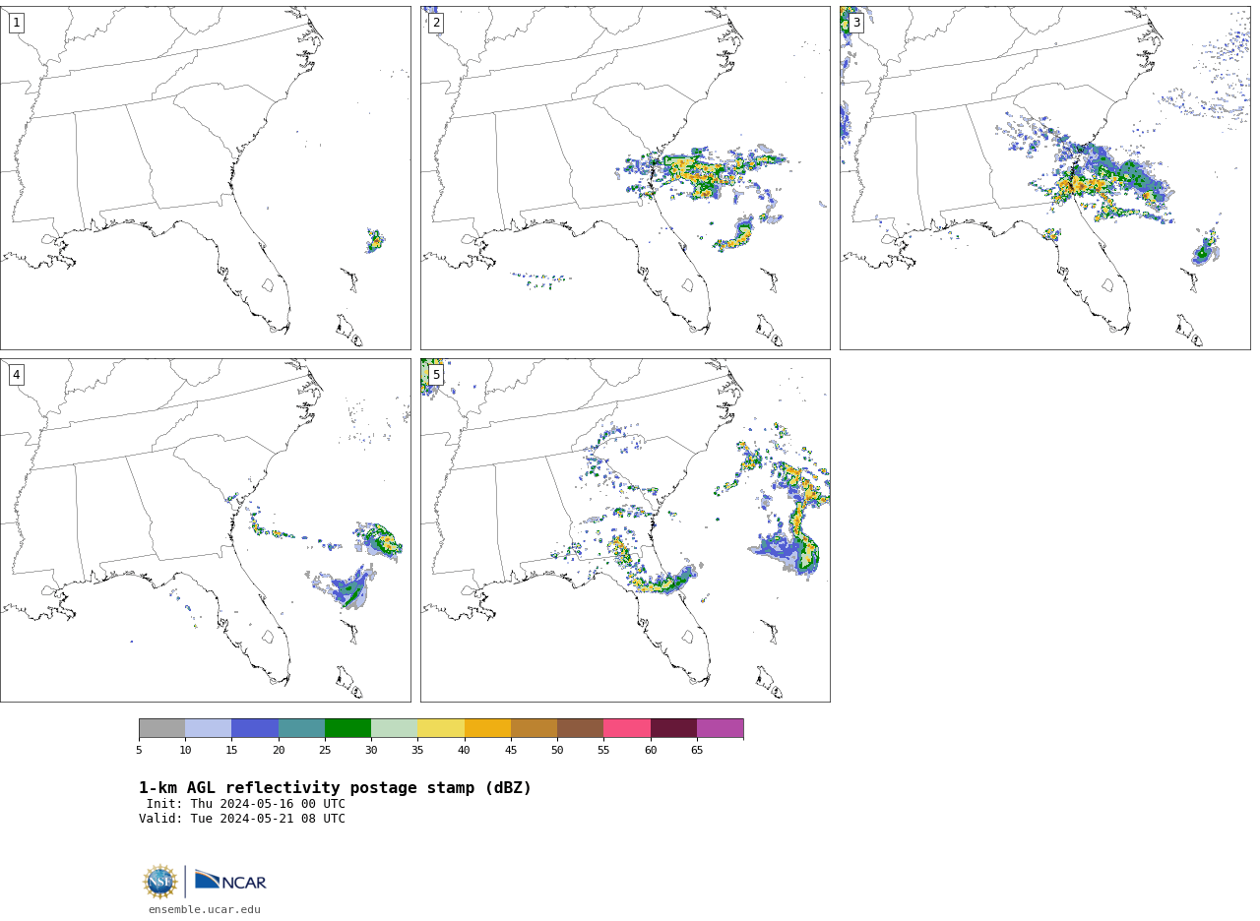Click the pink 55-60 dBZ swatch
This screenshot has width=1260, height=921.
627,728
